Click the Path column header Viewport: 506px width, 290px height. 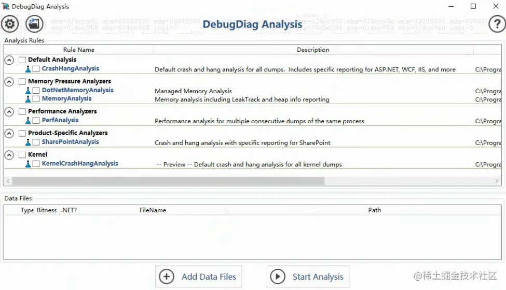pyautogui.click(x=374, y=210)
